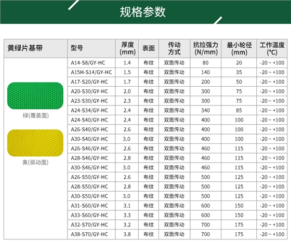Click 双面传动 cell in the A14-S8 row
Viewport: 291px width, 241px height.
click(x=174, y=63)
